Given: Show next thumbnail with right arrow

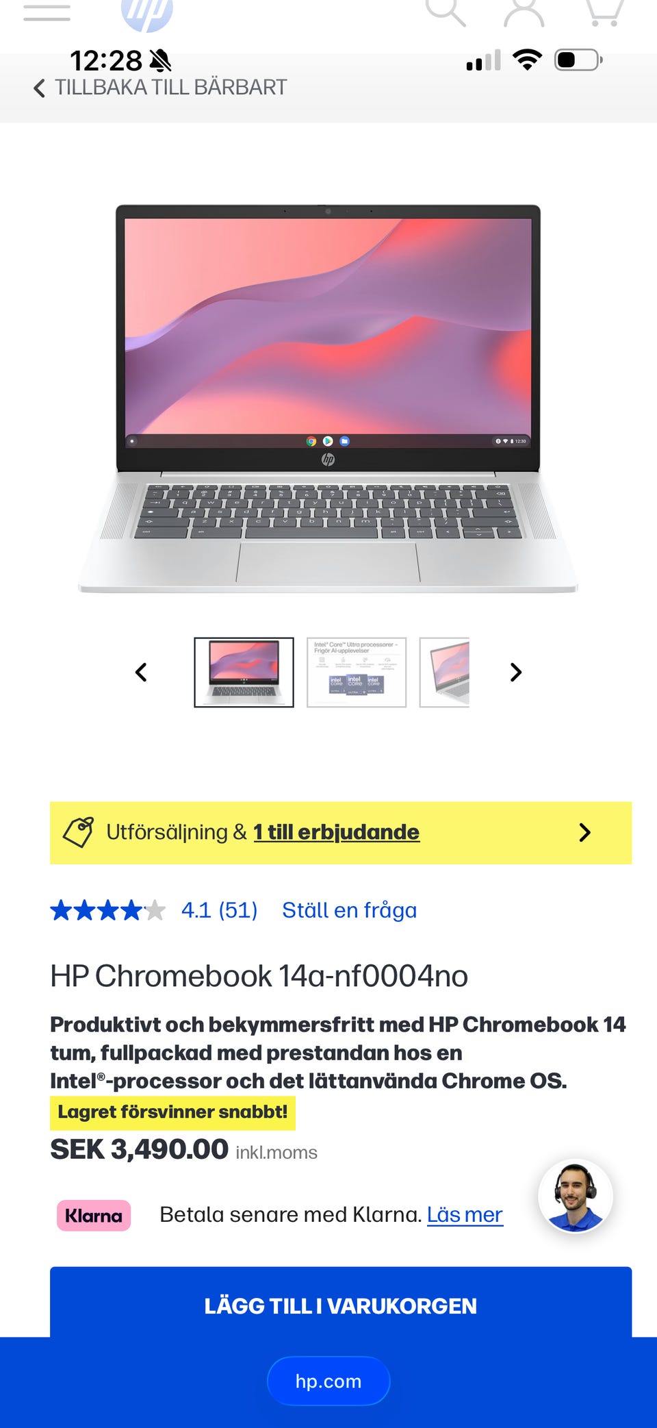Looking at the screenshot, I should click(x=516, y=673).
